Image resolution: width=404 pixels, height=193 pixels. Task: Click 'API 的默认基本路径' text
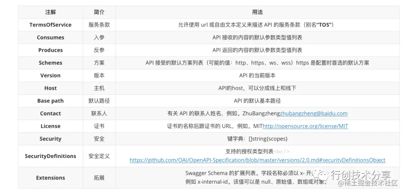(257, 101)
